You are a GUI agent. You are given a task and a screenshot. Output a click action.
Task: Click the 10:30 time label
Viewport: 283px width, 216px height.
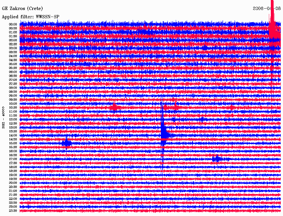[13, 107]
